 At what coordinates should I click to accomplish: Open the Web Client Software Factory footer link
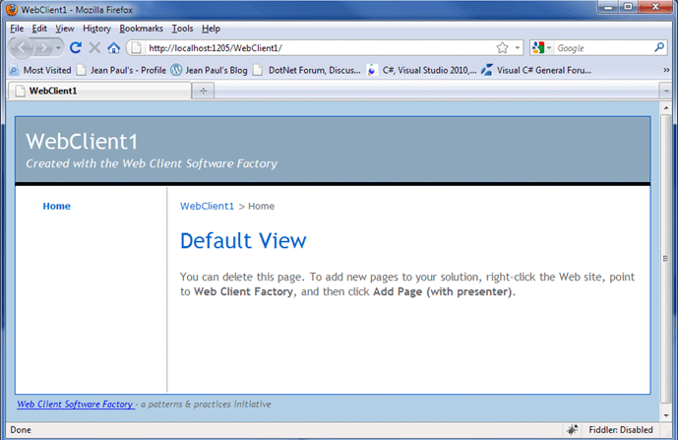75,405
